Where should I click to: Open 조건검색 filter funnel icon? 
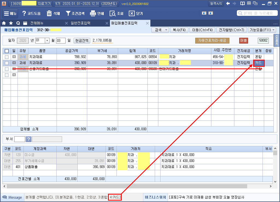click(x=68, y=13)
